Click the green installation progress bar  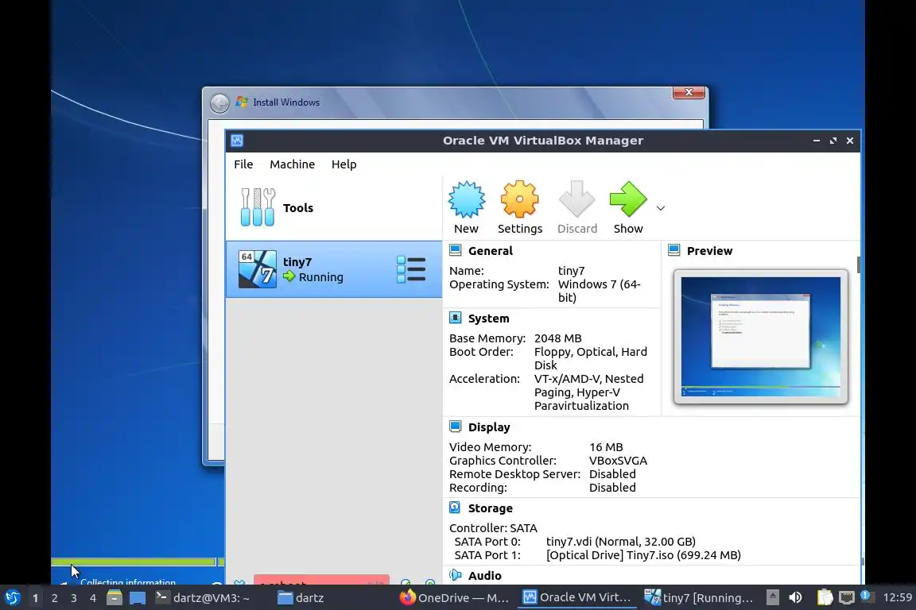(x=134, y=562)
